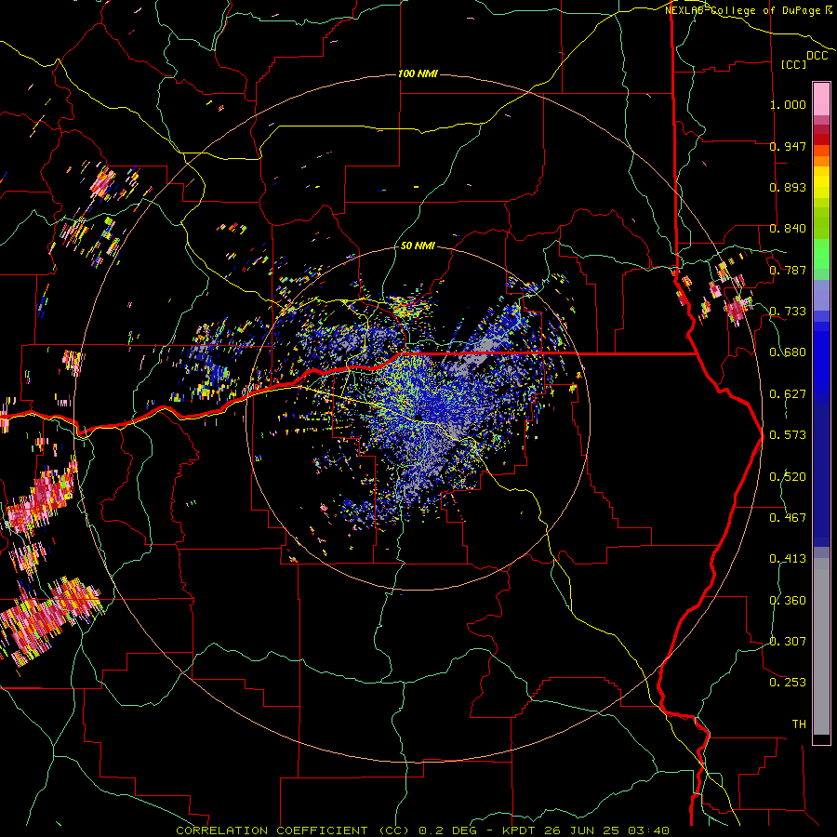Image resolution: width=837 pixels, height=837 pixels.
Task: Click the 100 NMI range ring label
Action: click(418, 73)
